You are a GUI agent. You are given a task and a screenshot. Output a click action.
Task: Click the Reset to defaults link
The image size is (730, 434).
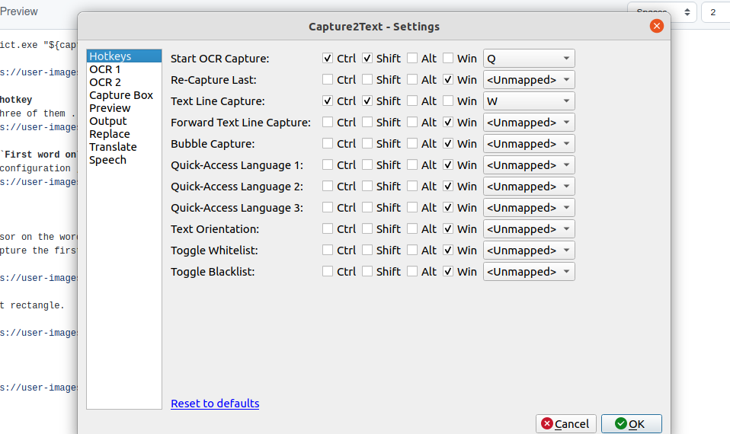(215, 404)
